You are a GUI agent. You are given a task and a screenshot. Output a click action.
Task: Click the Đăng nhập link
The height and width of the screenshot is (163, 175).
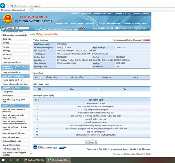86,13
